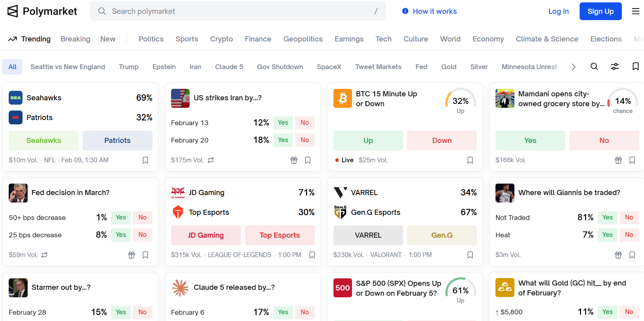Viewport: 644px width, 321px height.
Task: Click repeat icon on Fed decision card
Action: 45,255
